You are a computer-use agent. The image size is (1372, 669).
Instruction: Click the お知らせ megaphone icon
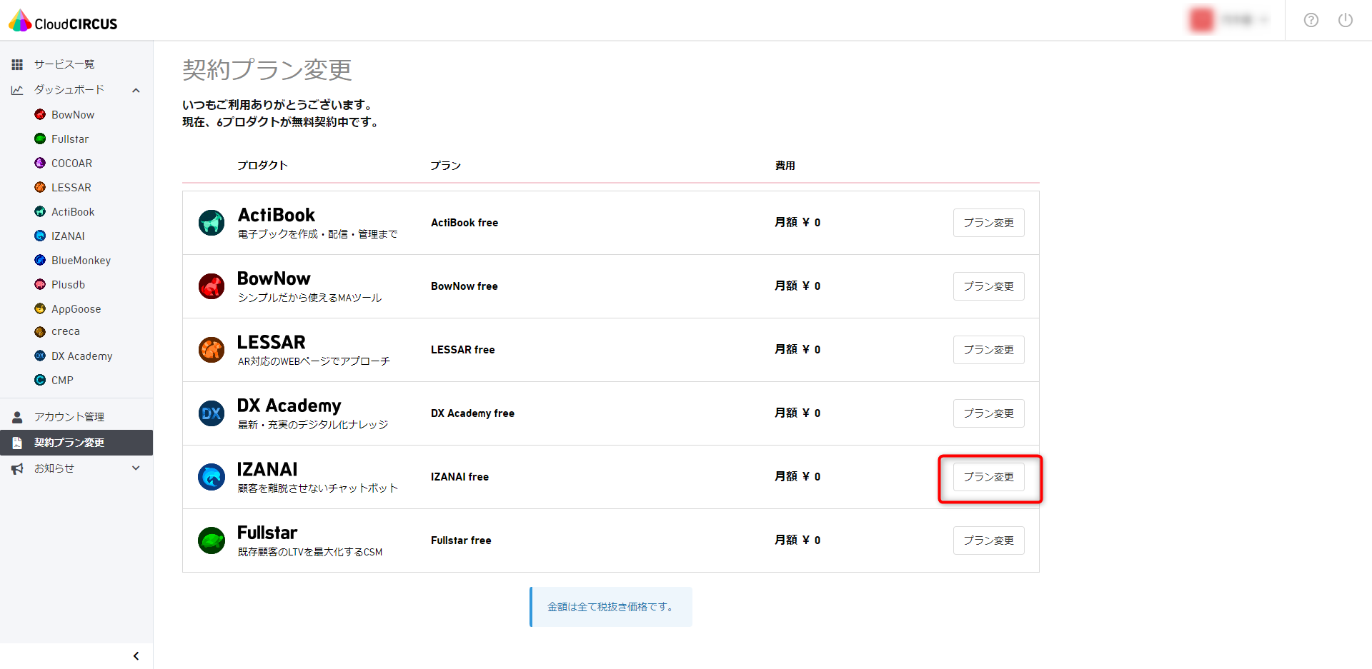coord(17,468)
